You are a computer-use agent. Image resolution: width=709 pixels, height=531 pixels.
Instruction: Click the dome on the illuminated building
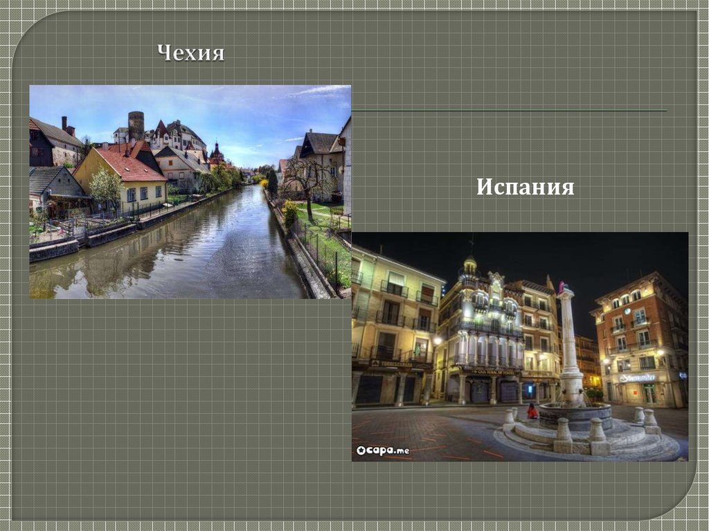click(470, 264)
